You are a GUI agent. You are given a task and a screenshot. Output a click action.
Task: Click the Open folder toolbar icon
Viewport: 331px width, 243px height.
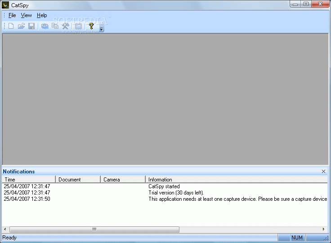coord(21,26)
